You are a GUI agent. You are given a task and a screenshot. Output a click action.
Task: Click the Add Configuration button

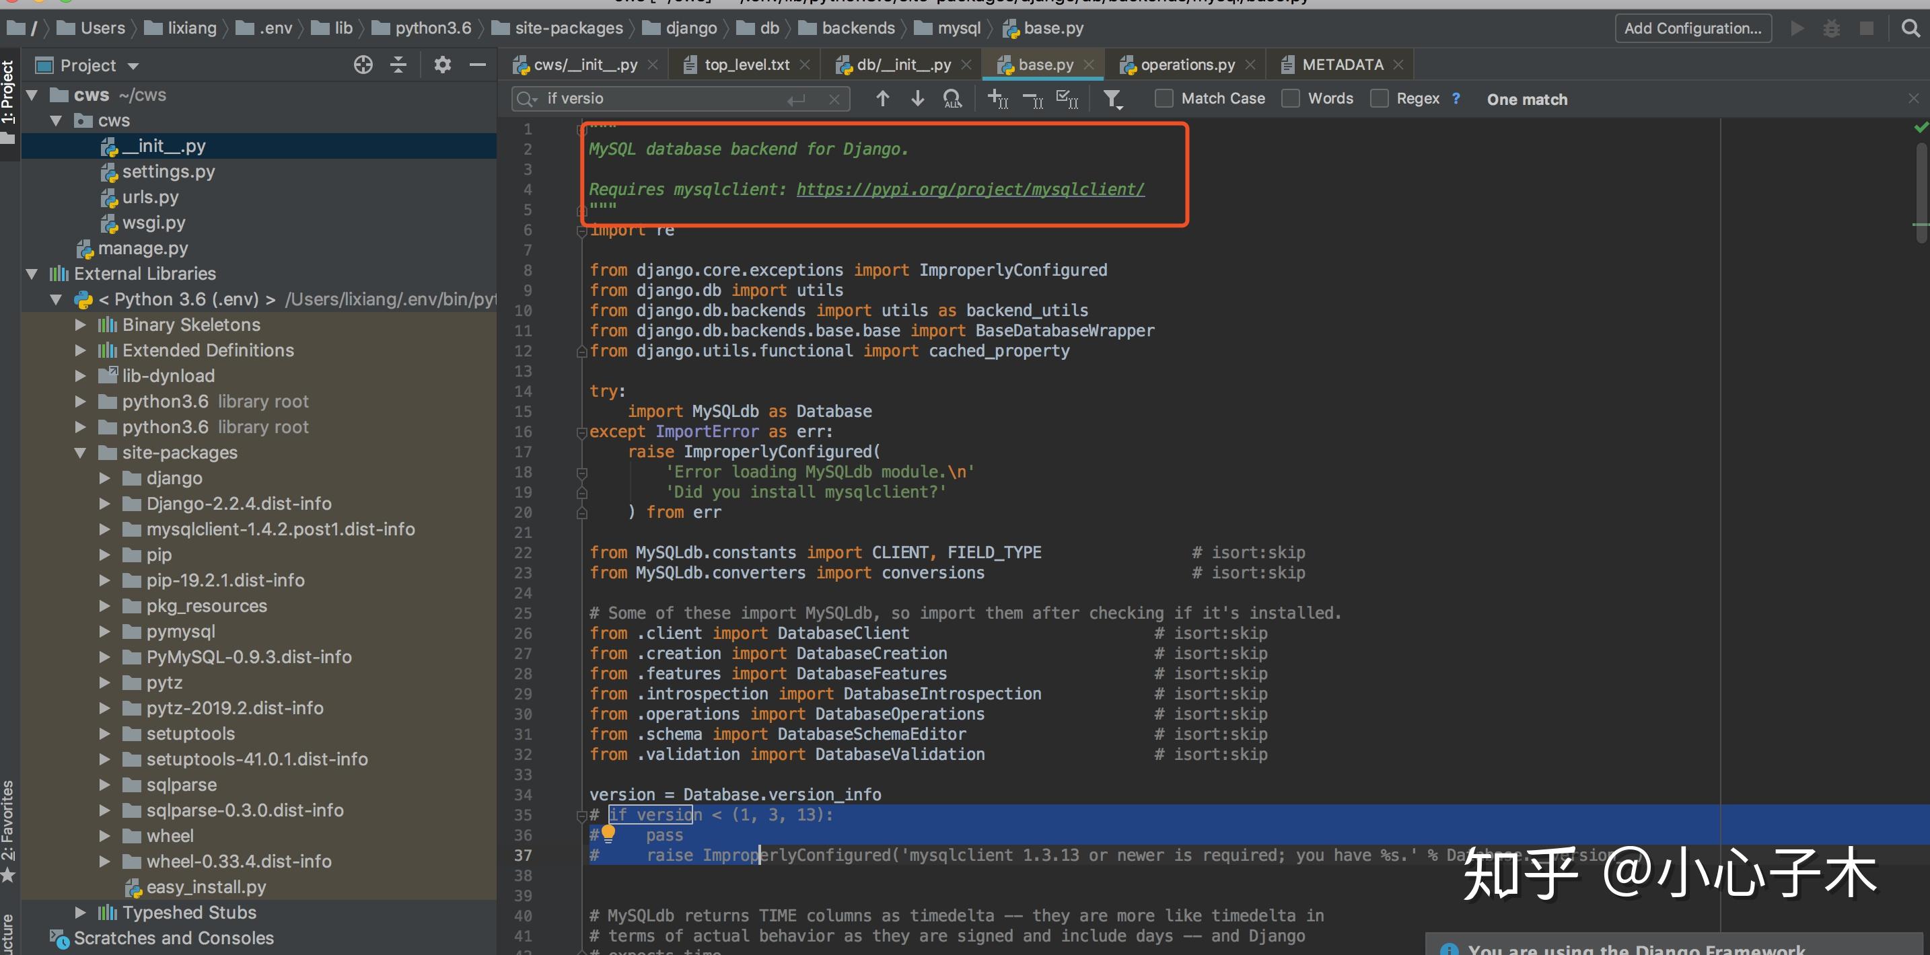tap(1692, 28)
